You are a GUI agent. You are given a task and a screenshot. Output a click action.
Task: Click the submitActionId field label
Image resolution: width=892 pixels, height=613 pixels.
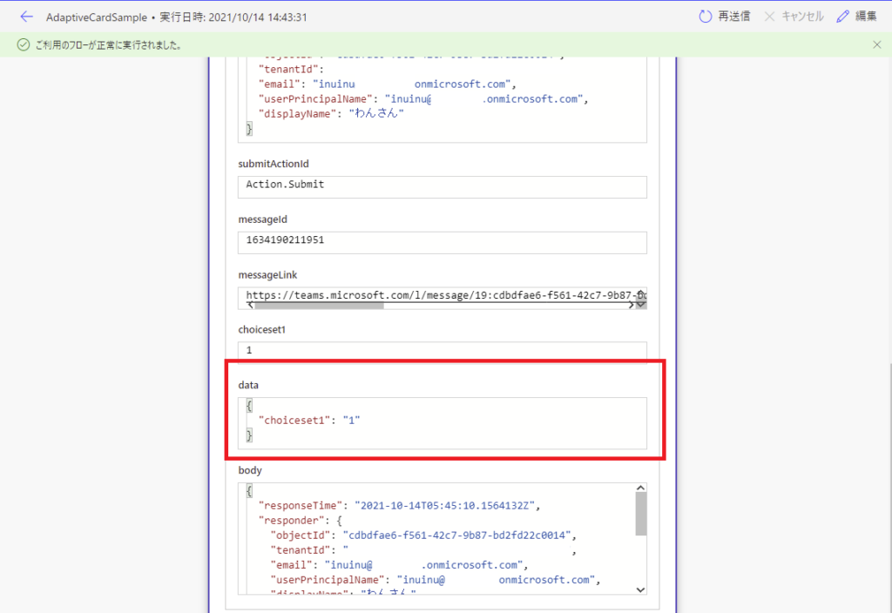point(274,164)
